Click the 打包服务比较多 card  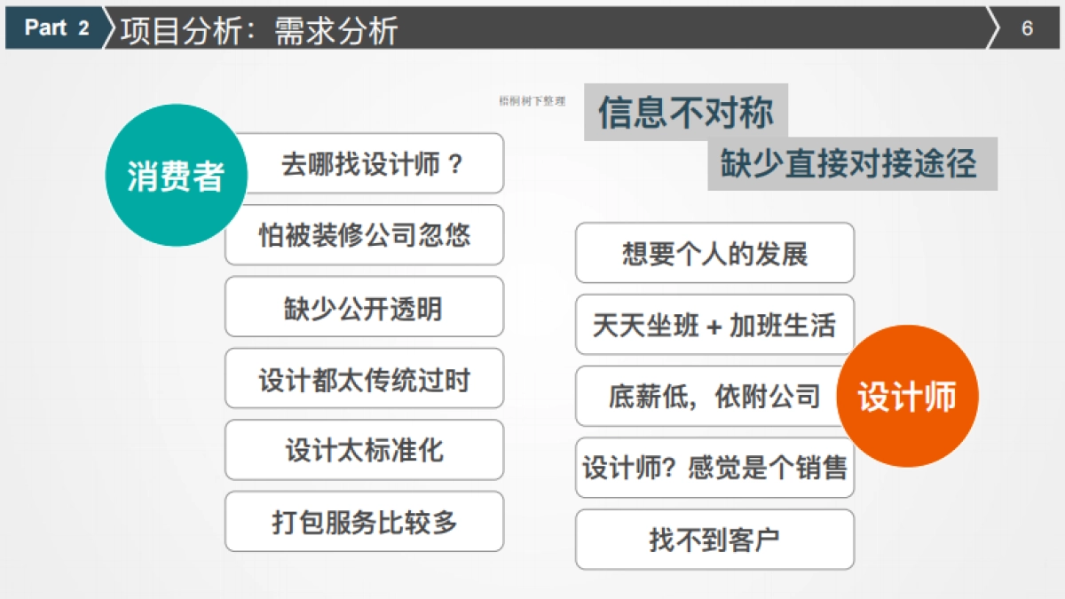click(364, 523)
